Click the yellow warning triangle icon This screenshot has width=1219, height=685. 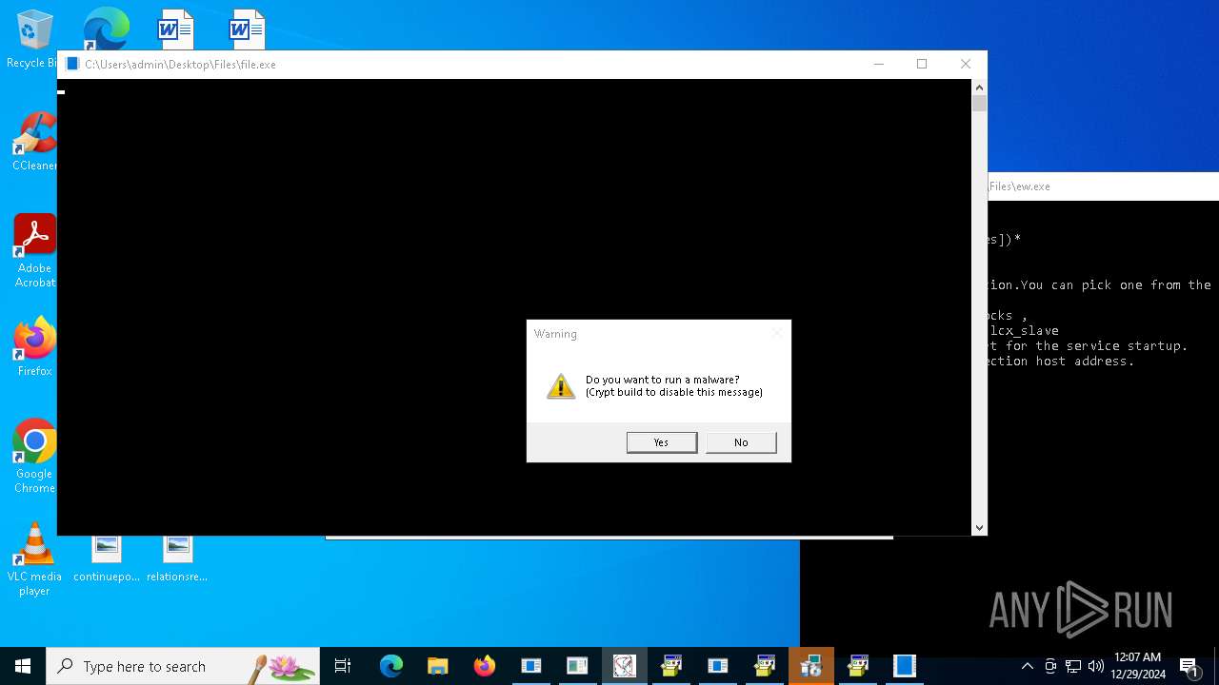561,385
